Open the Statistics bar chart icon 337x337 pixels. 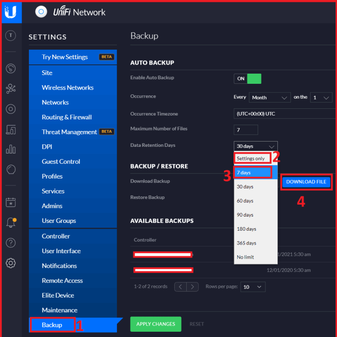click(x=11, y=149)
